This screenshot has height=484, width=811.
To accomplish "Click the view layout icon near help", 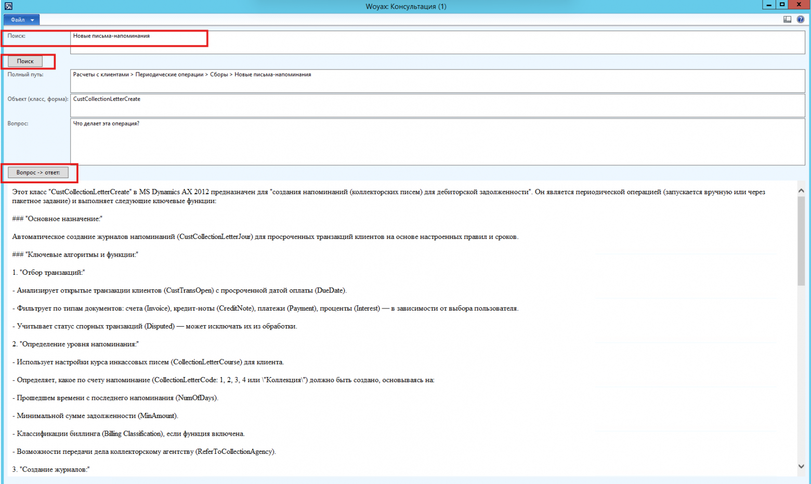I will [787, 19].
